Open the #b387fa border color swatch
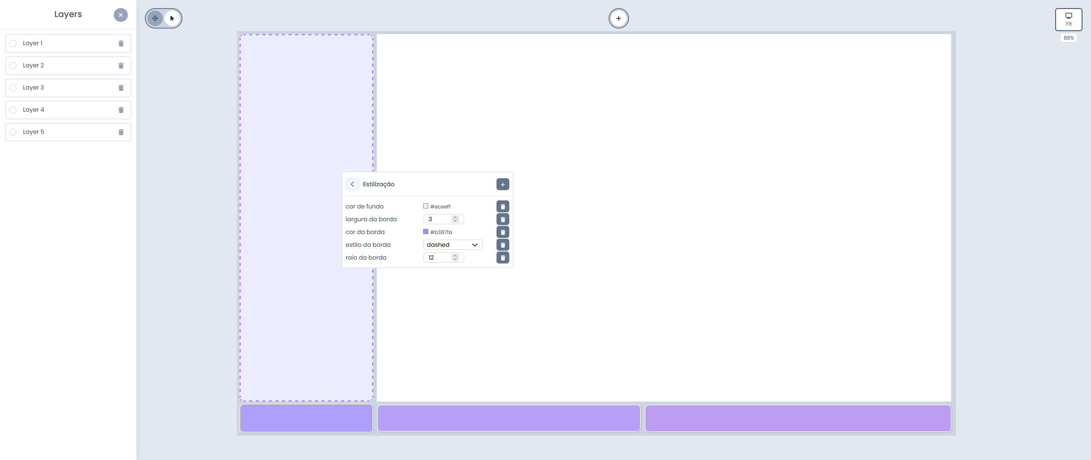The width and height of the screenshot is (1091, 460). pyautogui.click(x=425, y=231)
